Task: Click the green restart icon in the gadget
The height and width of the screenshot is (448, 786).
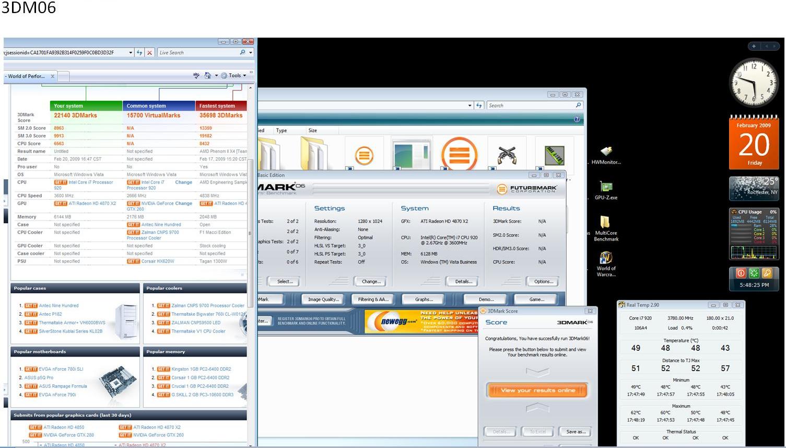Action: [x=754, y=272]
